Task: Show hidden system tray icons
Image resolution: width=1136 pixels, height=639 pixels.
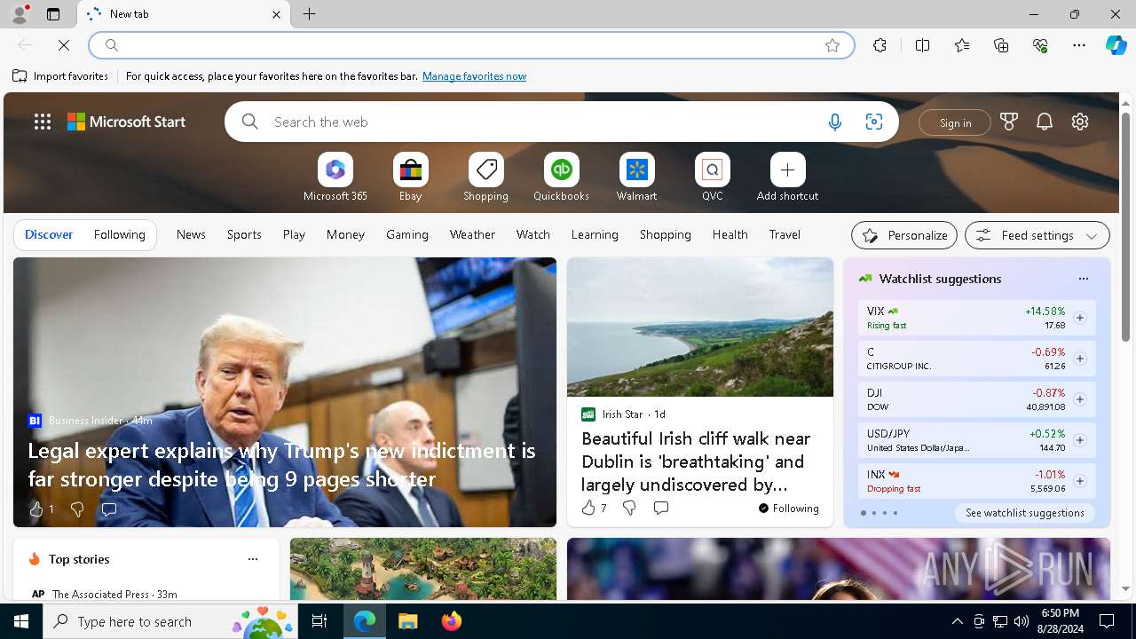Action: [x=957, y=621]
